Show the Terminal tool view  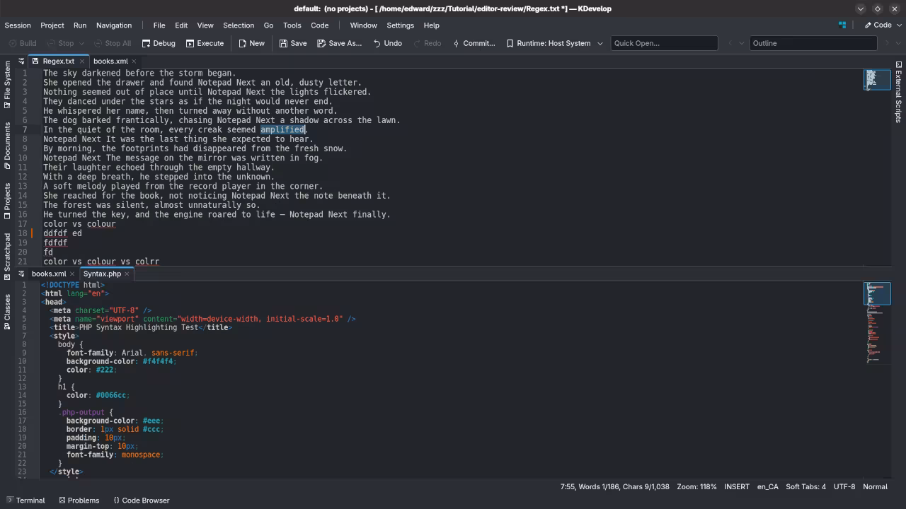point(25,500)
